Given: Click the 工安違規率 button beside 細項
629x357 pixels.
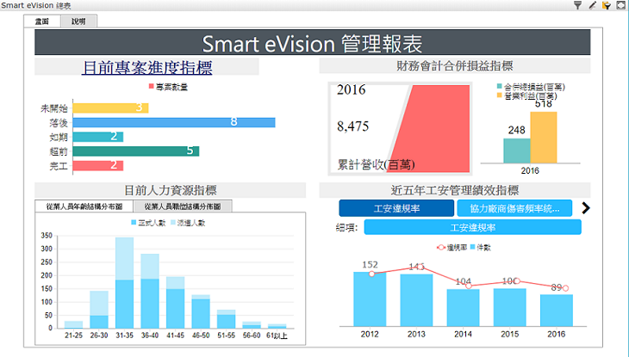Looking at the screenshot, I should [x=472, y=228].
